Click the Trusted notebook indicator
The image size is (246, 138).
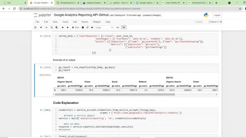(199, 22)
